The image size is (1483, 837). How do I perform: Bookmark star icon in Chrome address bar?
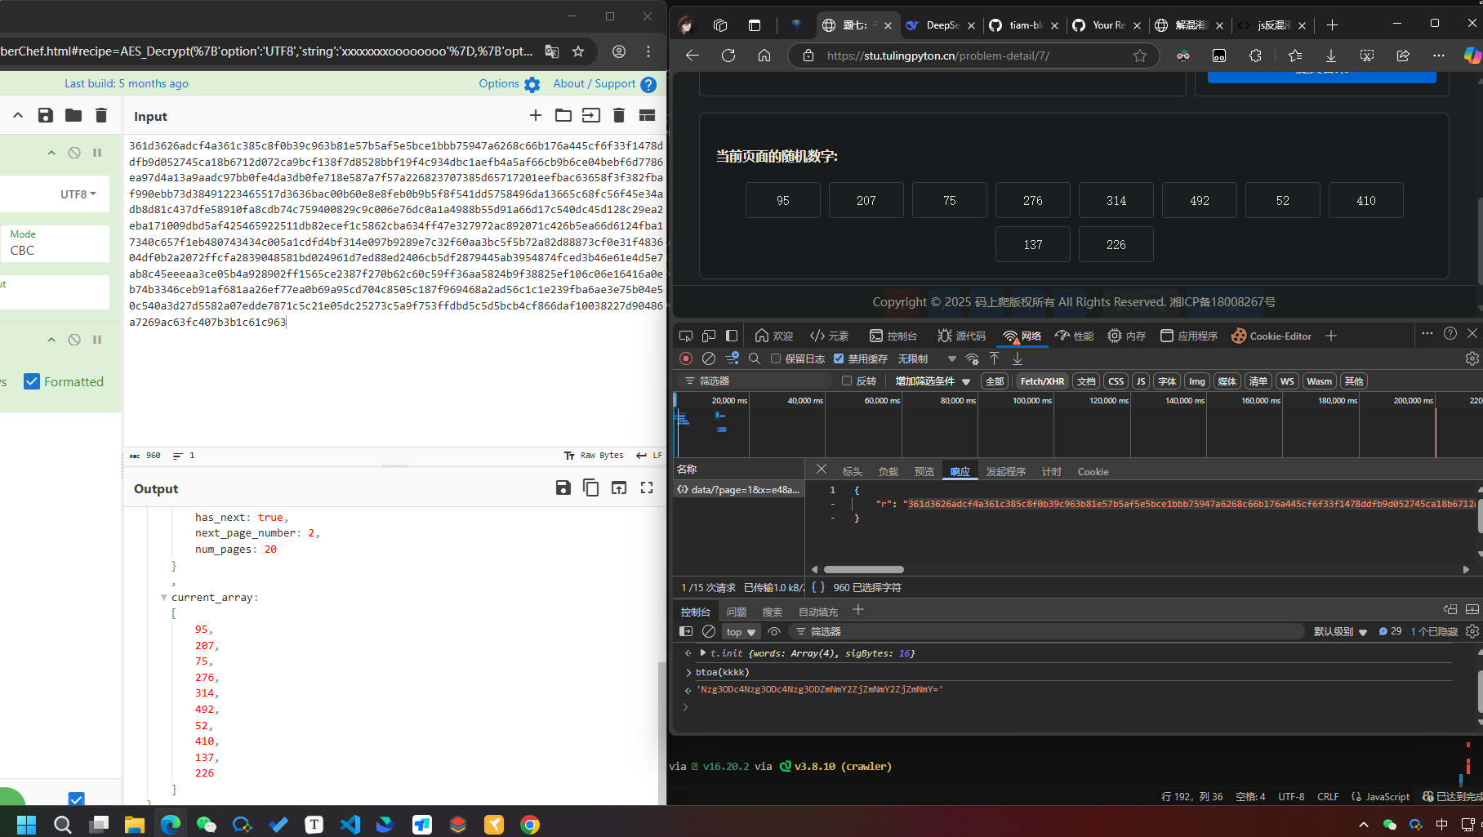578,51
